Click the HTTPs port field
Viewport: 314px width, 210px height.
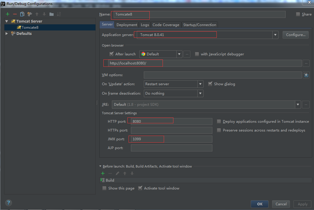click(x=171, y=130)
